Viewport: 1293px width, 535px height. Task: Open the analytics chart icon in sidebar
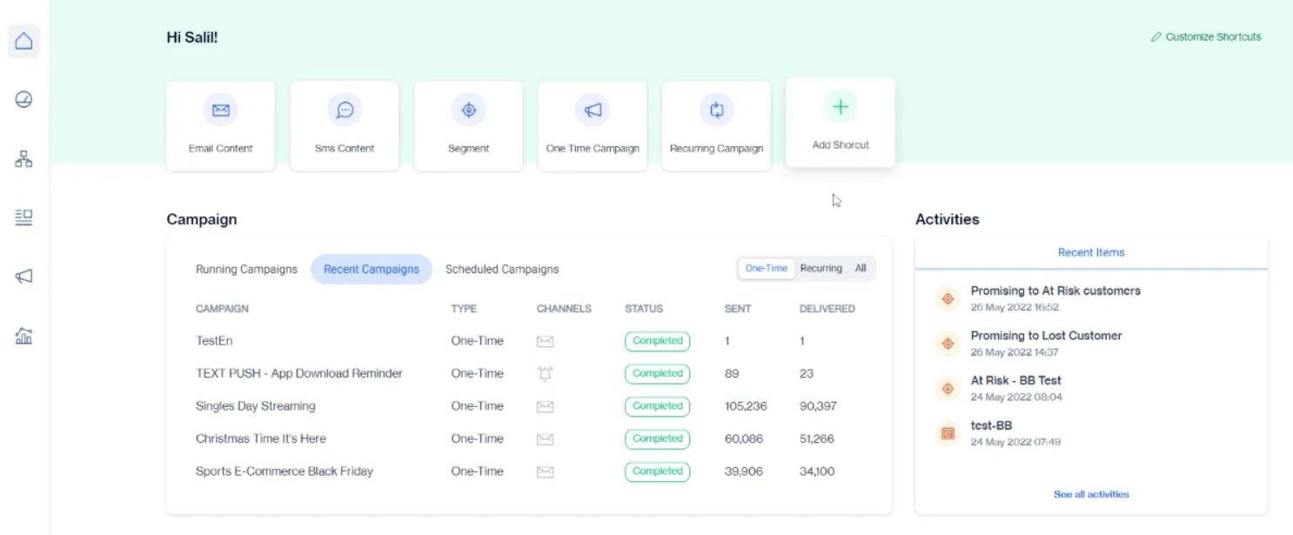(x=23, y=333)
